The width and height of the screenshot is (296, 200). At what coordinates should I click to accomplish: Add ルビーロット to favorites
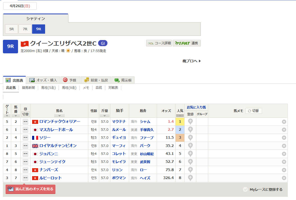coord(190,178)
